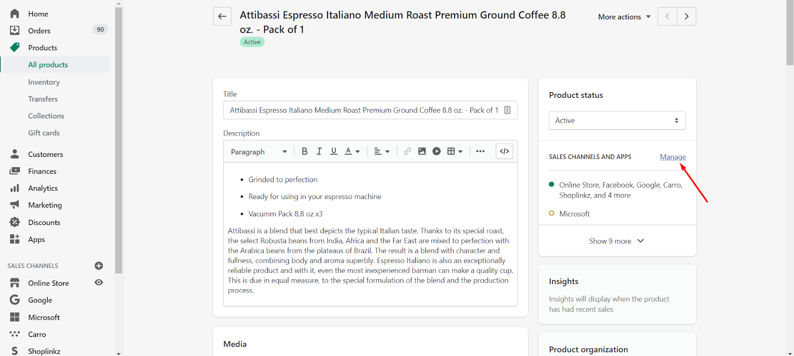Click the sidebar vertical scrollbar
794x356 pixels.
tap(119, 140)
